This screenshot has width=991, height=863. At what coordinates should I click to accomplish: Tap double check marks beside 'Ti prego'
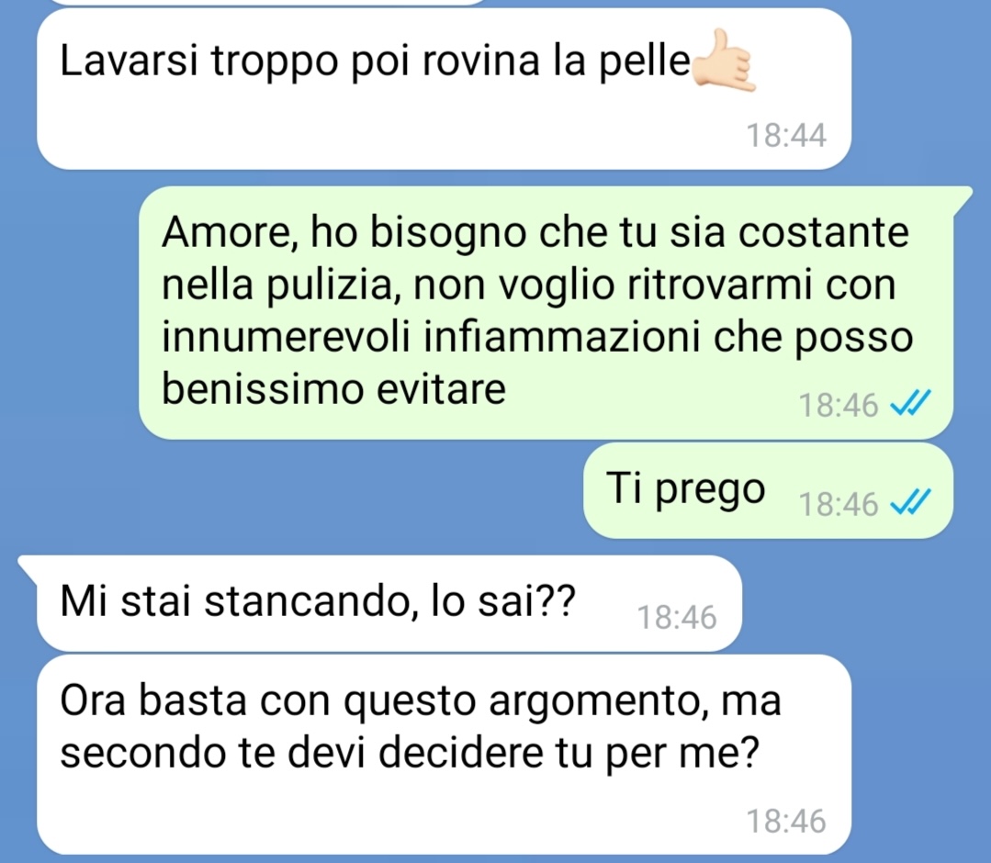pyautogui.click(x=910, y=503)
